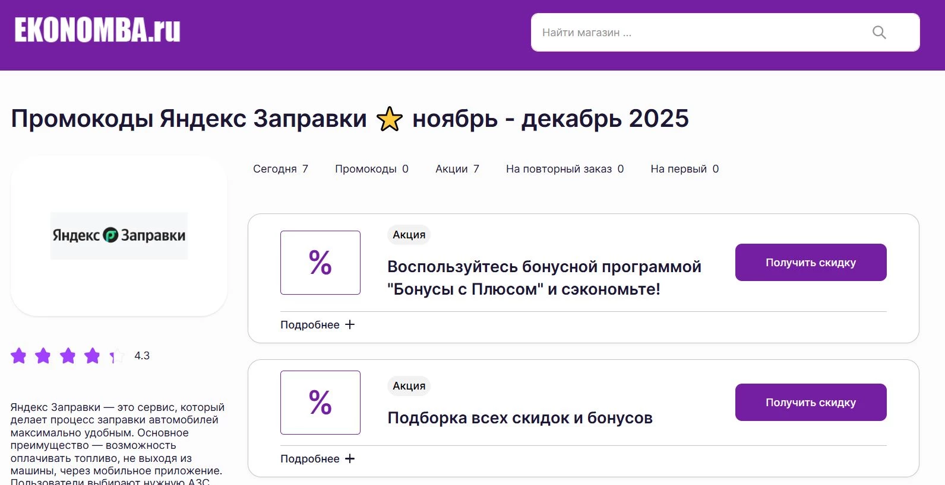The width and height of the screenshot is (945, 485).
Task: Select "На повторный заказ 0" tab
Action: click(x=565, y=169)
